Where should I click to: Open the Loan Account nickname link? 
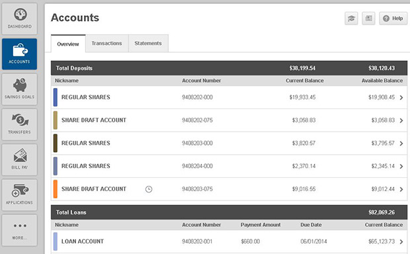click(83, 241)
